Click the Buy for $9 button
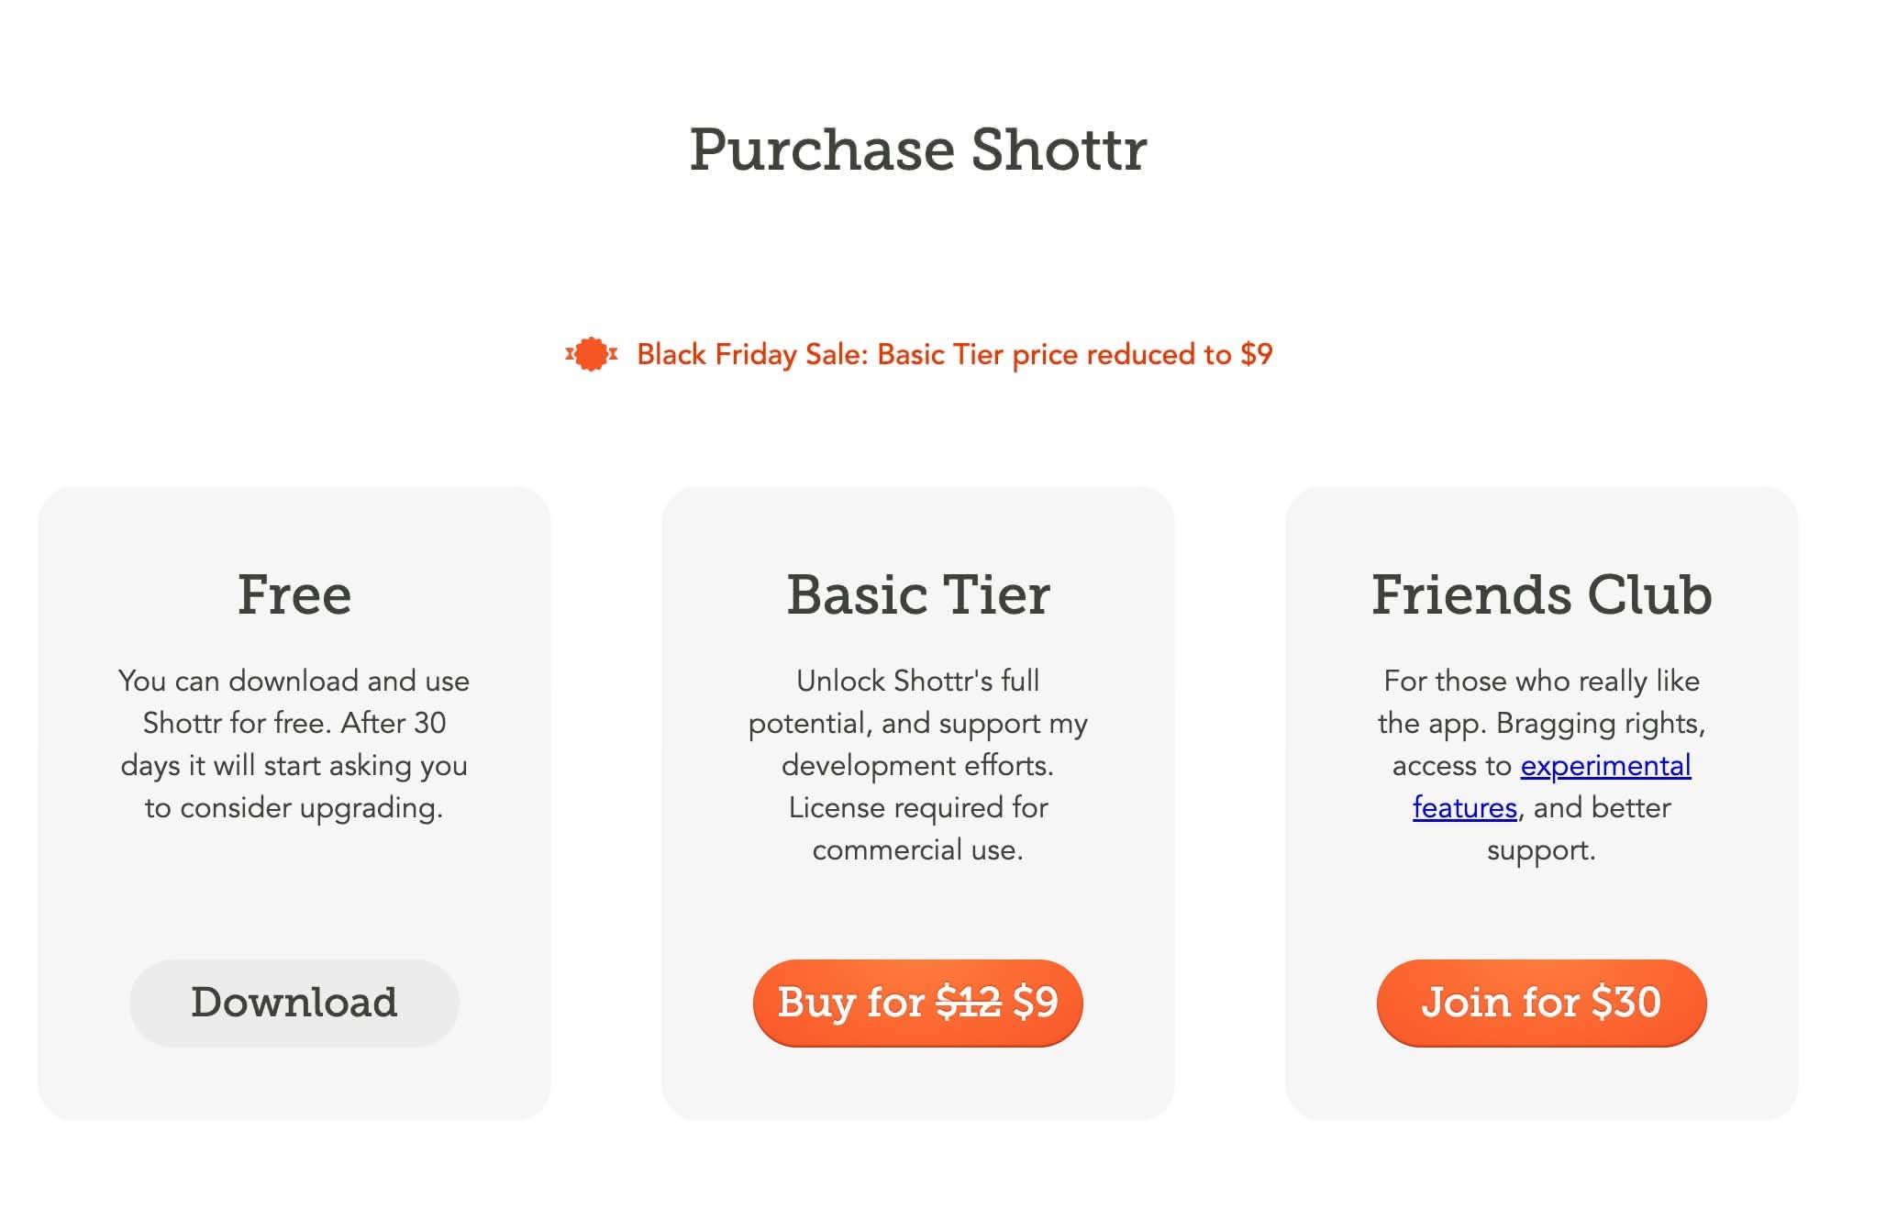Image resolution: width=1897 pixels, height=1220 pixels. tap(916, 1004)
